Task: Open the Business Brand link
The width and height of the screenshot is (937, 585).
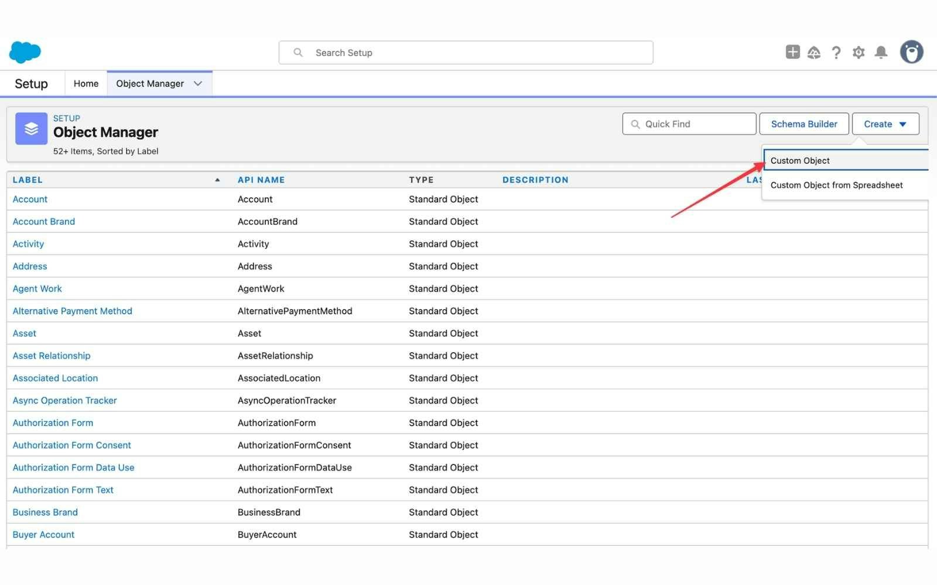Action: tap(45, 512)
